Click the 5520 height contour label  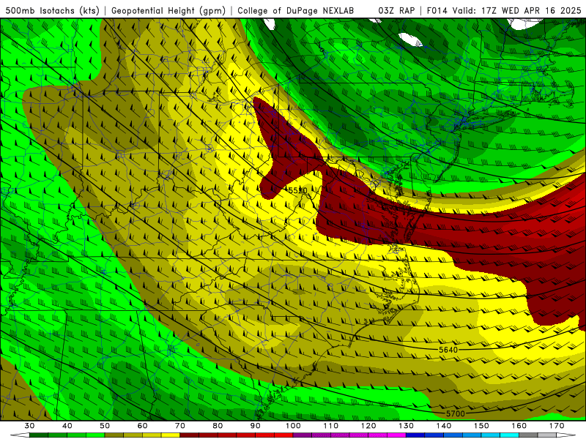pyautogui.click(x=297, y=191)
